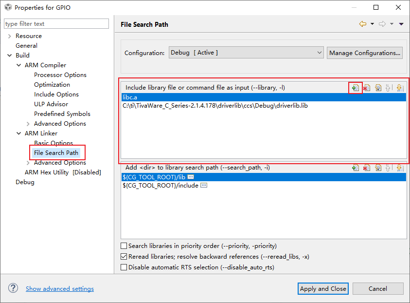The image size is (410, 303).
Task: Enable Search libraries in priority order
Action: [124, 246]
